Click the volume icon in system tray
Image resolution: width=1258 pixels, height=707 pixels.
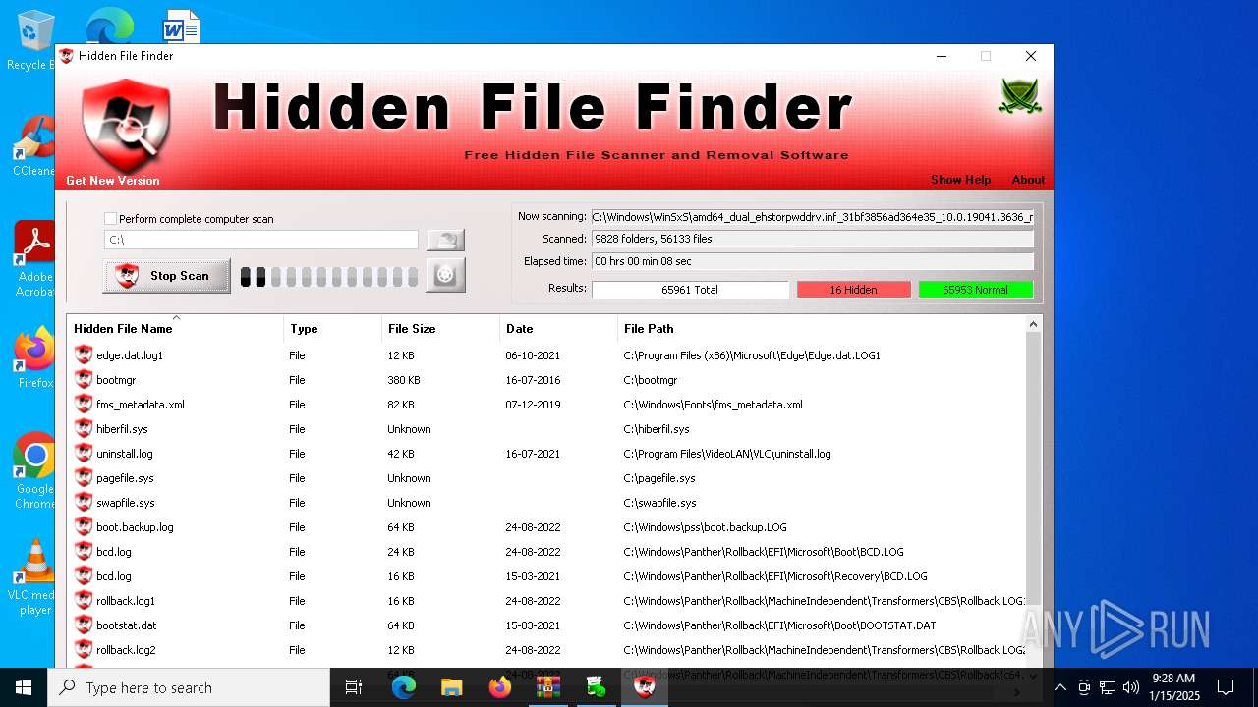pos(1131,687)
